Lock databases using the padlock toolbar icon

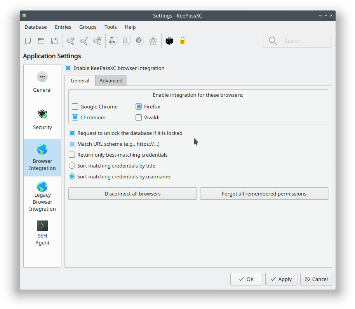183,40
